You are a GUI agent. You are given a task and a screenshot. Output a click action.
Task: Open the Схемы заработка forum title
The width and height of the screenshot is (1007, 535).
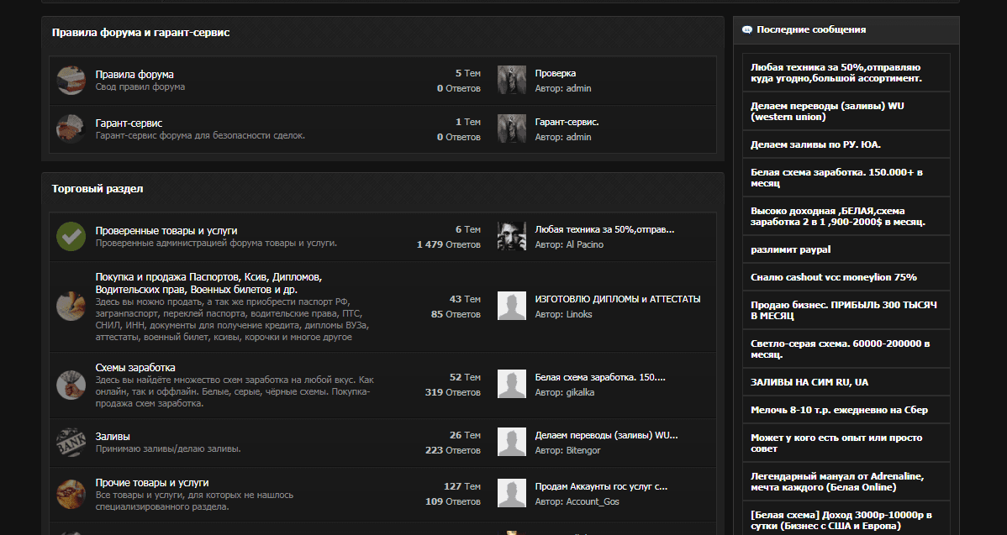tap(135, 368)
